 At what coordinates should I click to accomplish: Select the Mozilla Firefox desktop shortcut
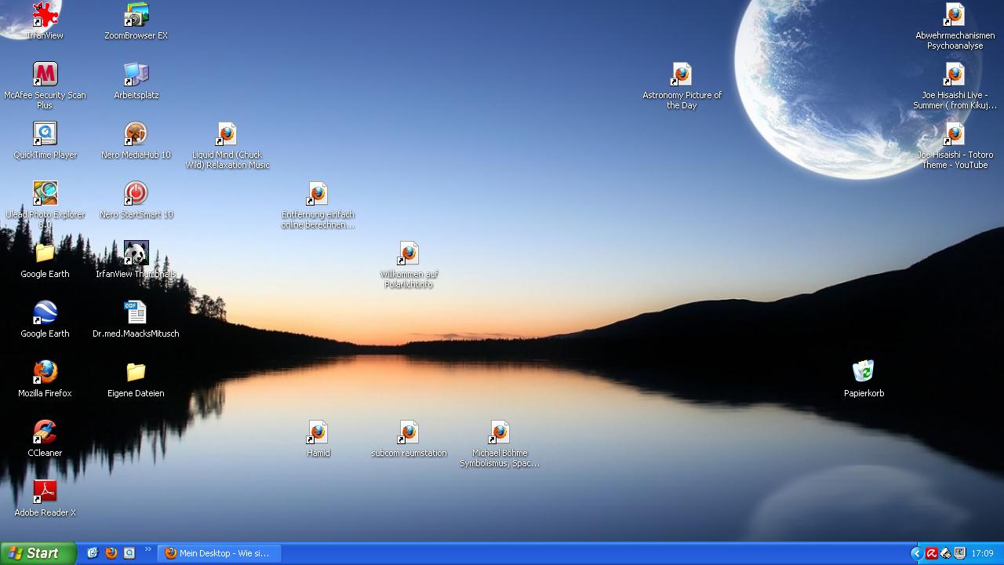tap(45, 373)
